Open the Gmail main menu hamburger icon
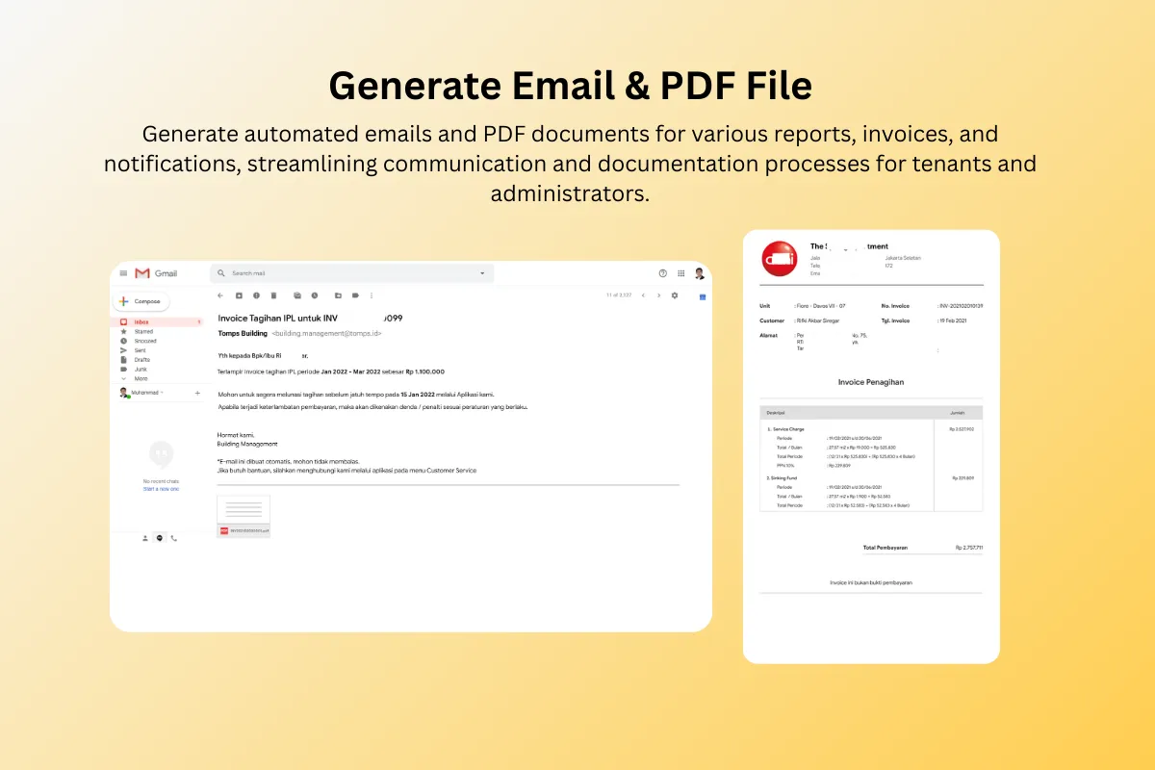 pyautogui.click(x=123, y=273)
